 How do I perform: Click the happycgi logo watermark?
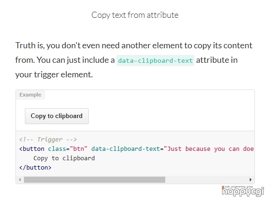click(243, 191)
